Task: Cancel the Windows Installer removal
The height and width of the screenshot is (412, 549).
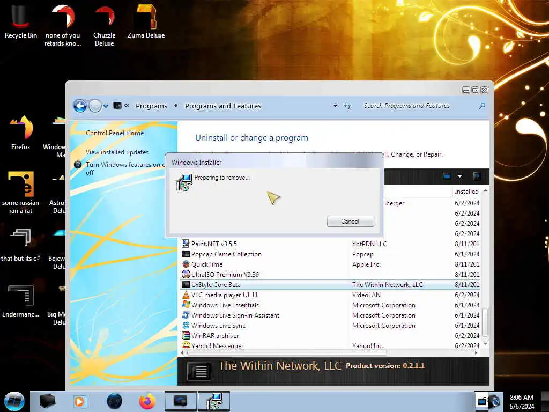Action: [x=350, y=222]
